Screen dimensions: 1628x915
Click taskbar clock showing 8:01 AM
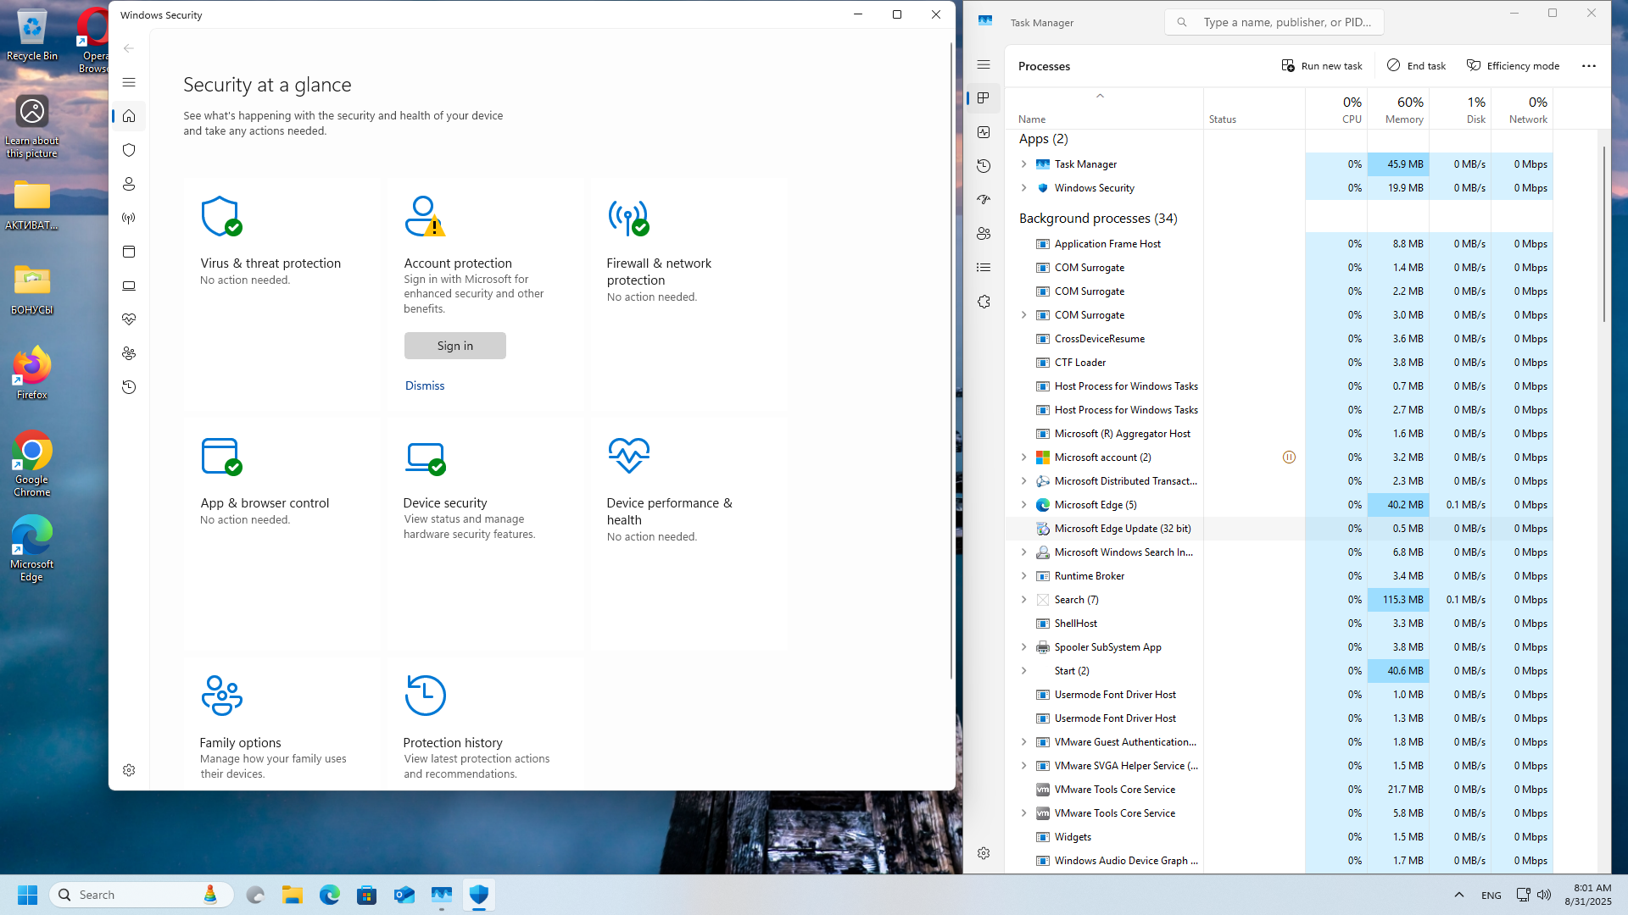1587,895
